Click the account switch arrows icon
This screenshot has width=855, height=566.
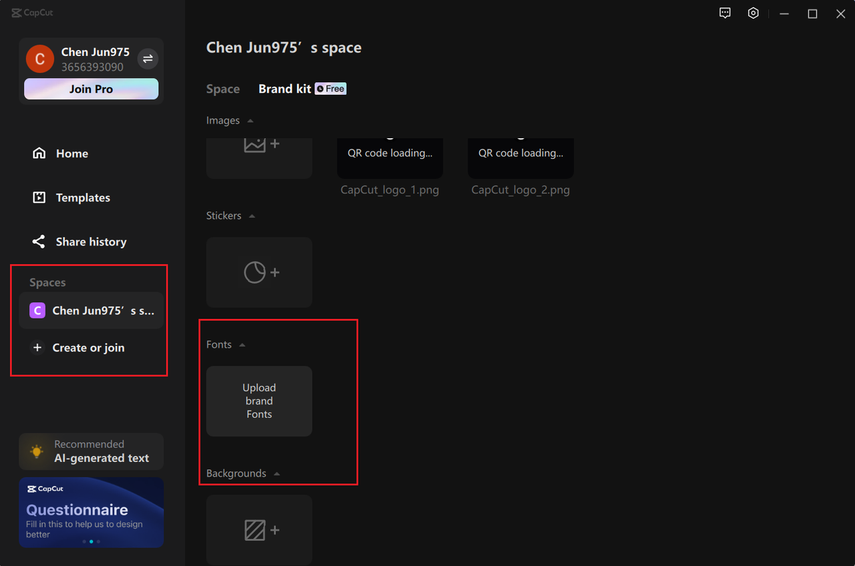point(148,59)
